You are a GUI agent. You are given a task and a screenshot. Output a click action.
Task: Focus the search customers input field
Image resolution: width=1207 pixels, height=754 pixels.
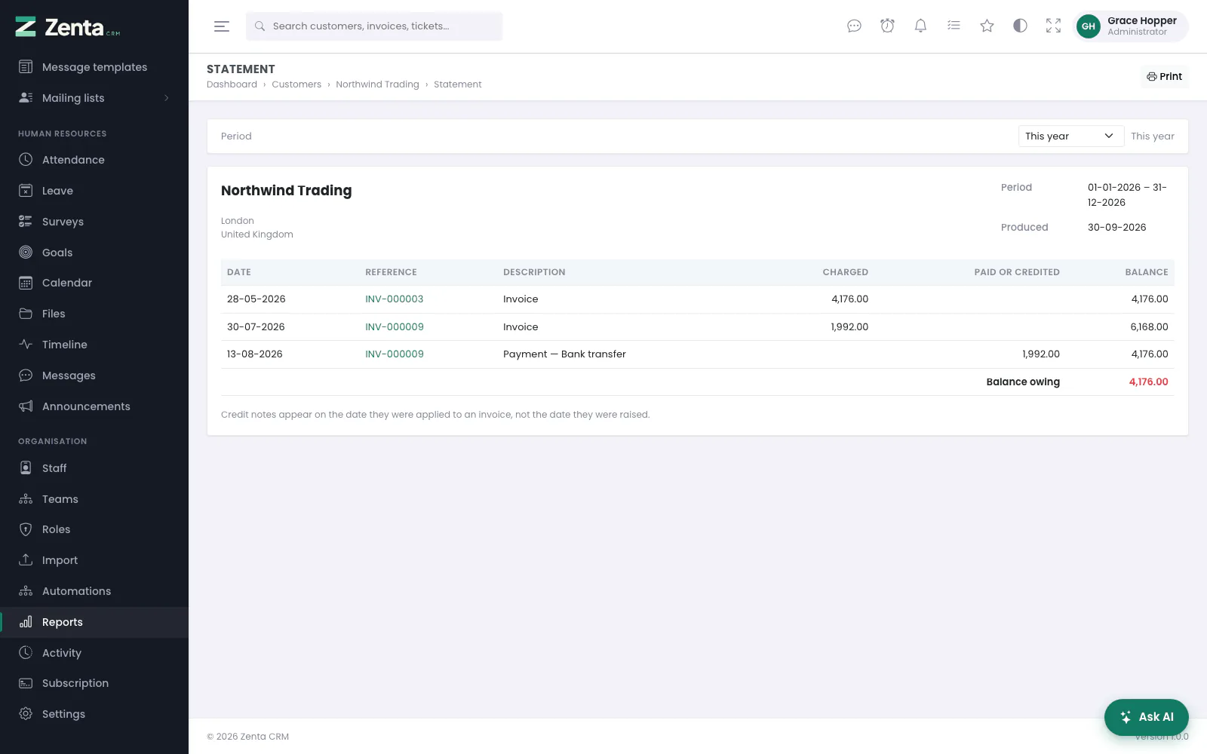374,26
